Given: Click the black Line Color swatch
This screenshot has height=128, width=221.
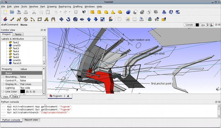Looking at the screenshot, I should point(22,91).
